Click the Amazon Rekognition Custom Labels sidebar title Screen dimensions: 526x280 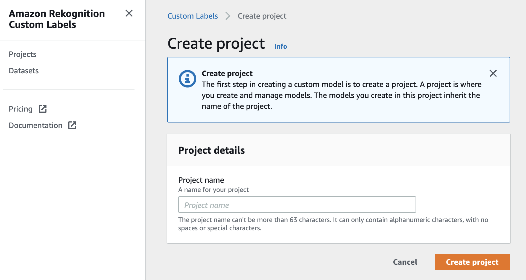[57, 19]
